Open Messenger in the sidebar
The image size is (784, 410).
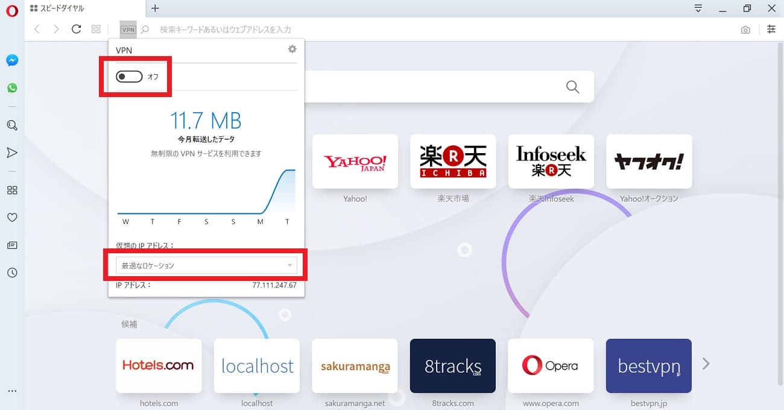click(12, 60)
